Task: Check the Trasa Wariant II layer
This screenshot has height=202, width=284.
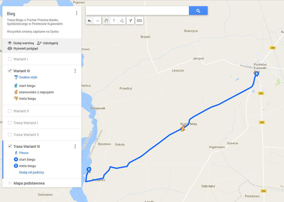Action: tap(10, 135)
